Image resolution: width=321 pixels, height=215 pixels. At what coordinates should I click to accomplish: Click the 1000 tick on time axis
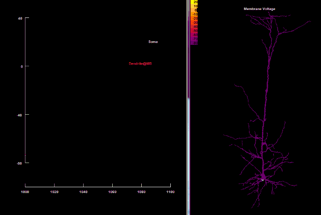pyautogui.click(x=25, y=192)
